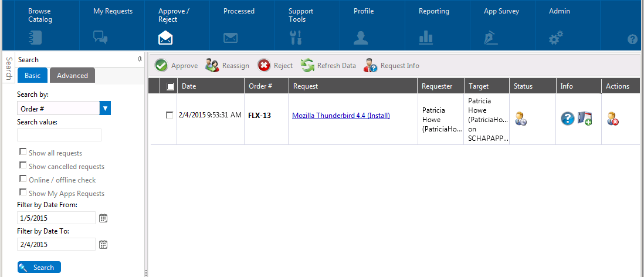Image resolution: width=644 pixels, height=277 pixels.
Task: Open Mozilla Thunderbird 4.4 (Install) link
Action: click(x=341, y=116)
